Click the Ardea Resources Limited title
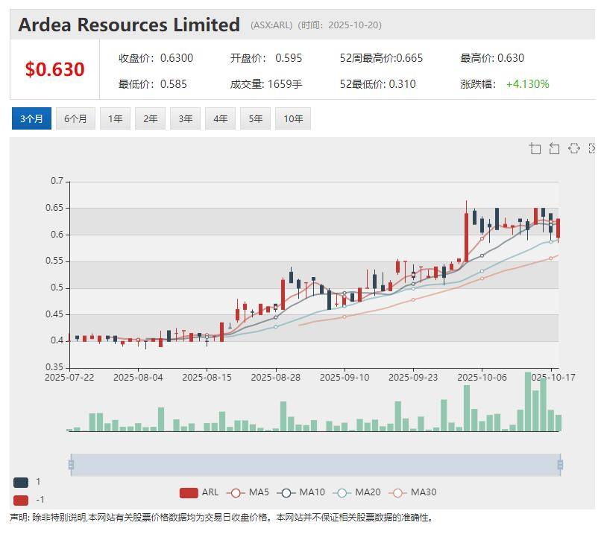604x540 pixels. [129, 25]
